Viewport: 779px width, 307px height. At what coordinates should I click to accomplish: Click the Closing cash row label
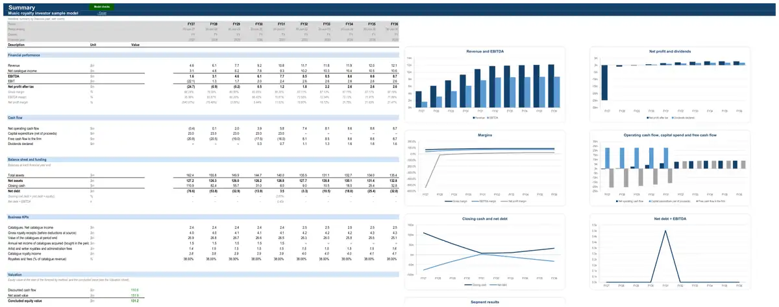[16, 186]
